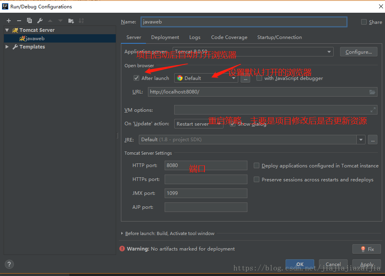Move configuration down arrow icon
Image resolution: width=385 pixels, height=276 pixels.
(60, 21)
